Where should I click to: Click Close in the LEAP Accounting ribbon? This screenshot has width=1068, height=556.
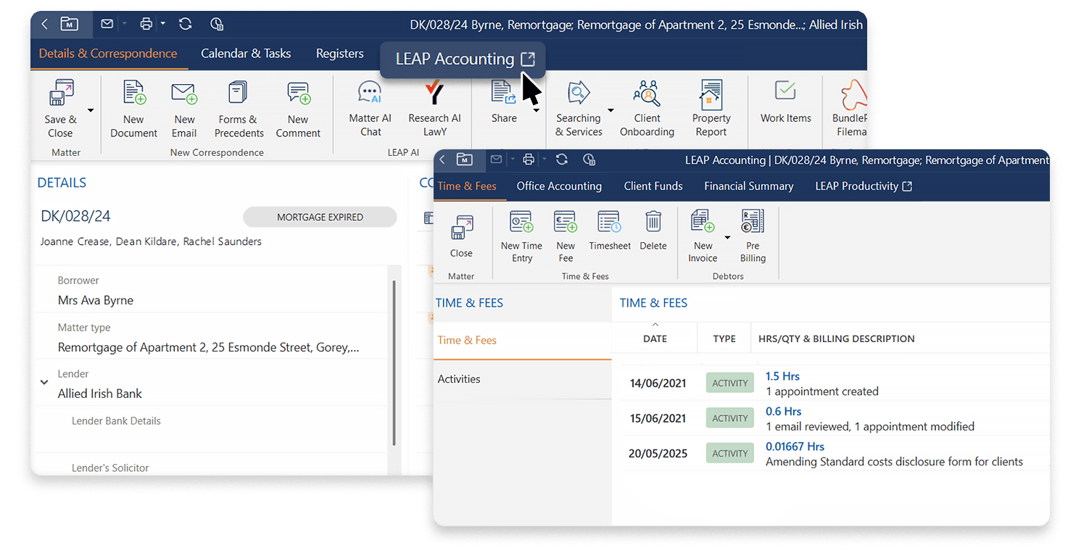[461, 236]
